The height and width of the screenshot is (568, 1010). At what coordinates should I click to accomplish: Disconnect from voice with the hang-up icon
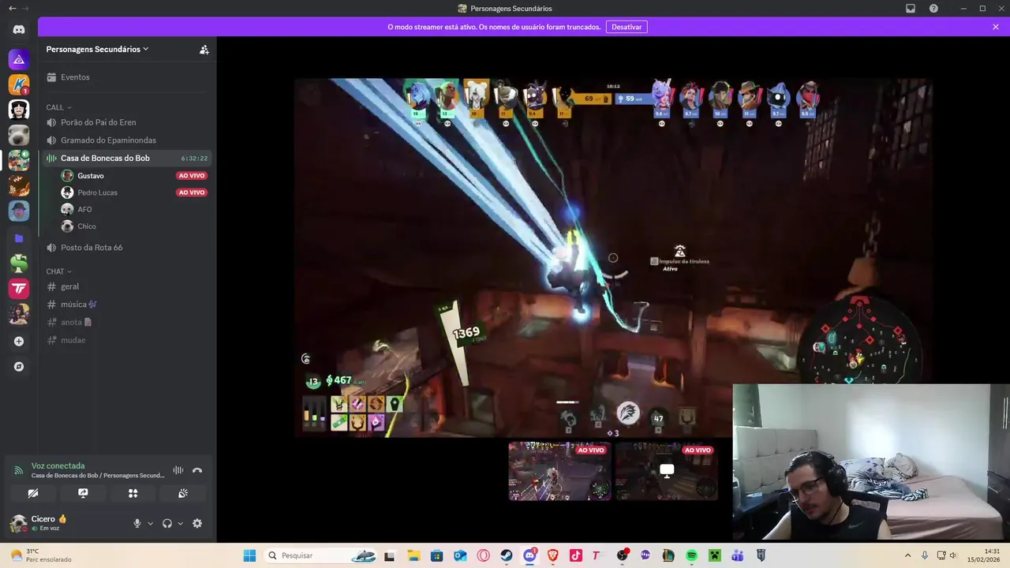pos(197,470)
